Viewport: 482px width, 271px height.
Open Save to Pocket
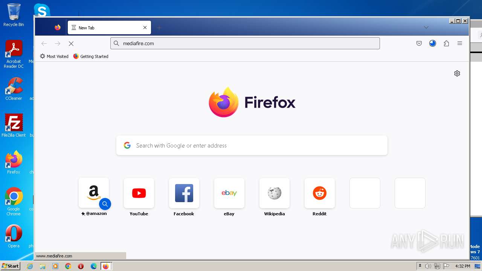pyautogui.click(x=419, y=43)
